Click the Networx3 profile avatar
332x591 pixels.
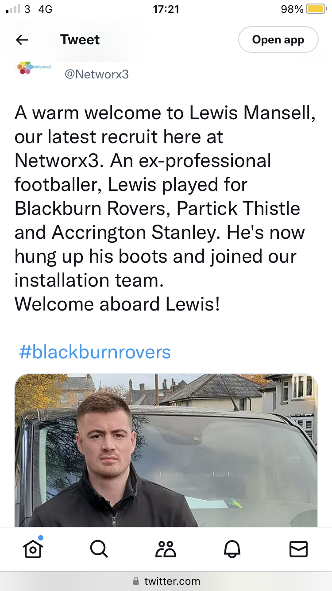point(35,68)
